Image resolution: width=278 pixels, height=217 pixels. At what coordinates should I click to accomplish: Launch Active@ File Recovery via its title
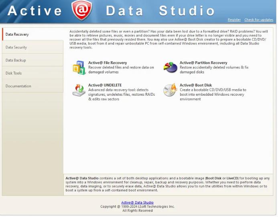[x=108, y=63]
